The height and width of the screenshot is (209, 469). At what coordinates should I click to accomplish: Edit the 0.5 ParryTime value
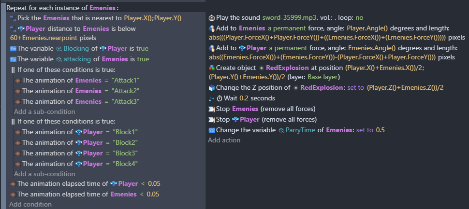(380, 130)
